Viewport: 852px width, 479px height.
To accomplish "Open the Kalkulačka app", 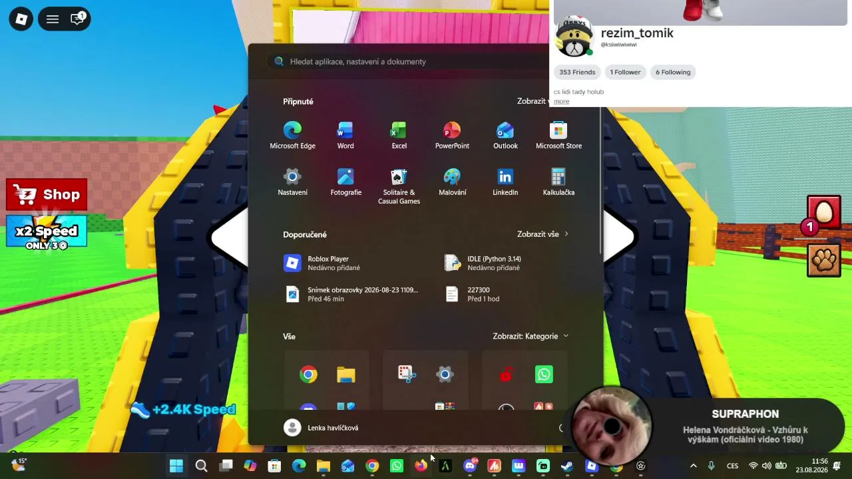I will [x=558, y=182].
